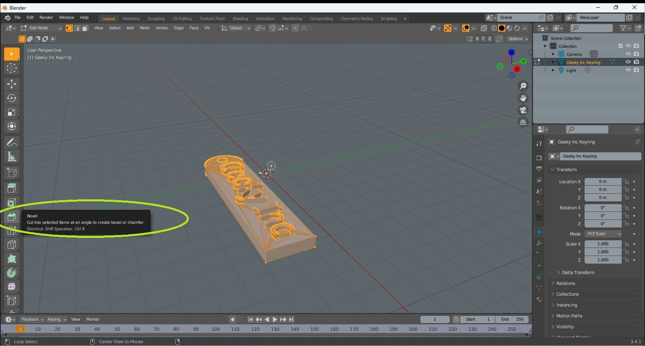
Task: Select the Bevel tool
Action: (x=12, y=217)
